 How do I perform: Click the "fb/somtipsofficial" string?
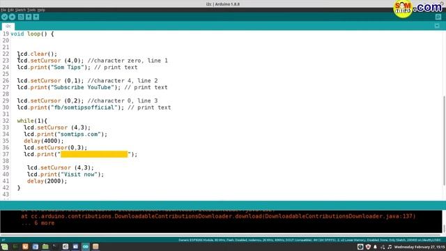(x=84, y=107)
